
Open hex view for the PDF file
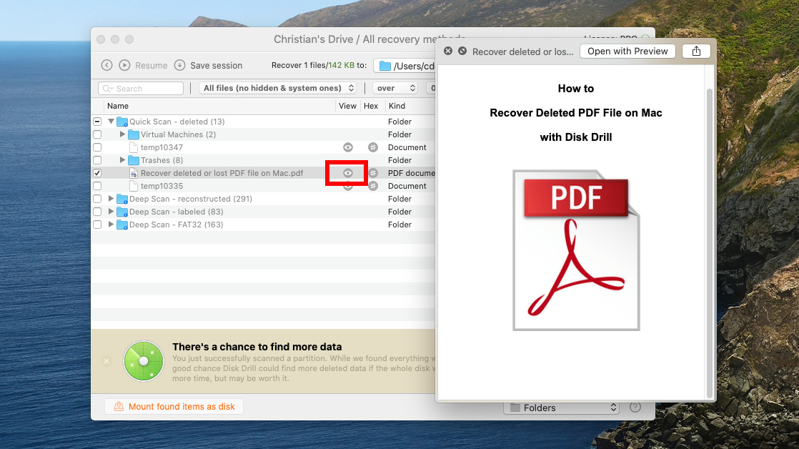click(x=373, y=173)
